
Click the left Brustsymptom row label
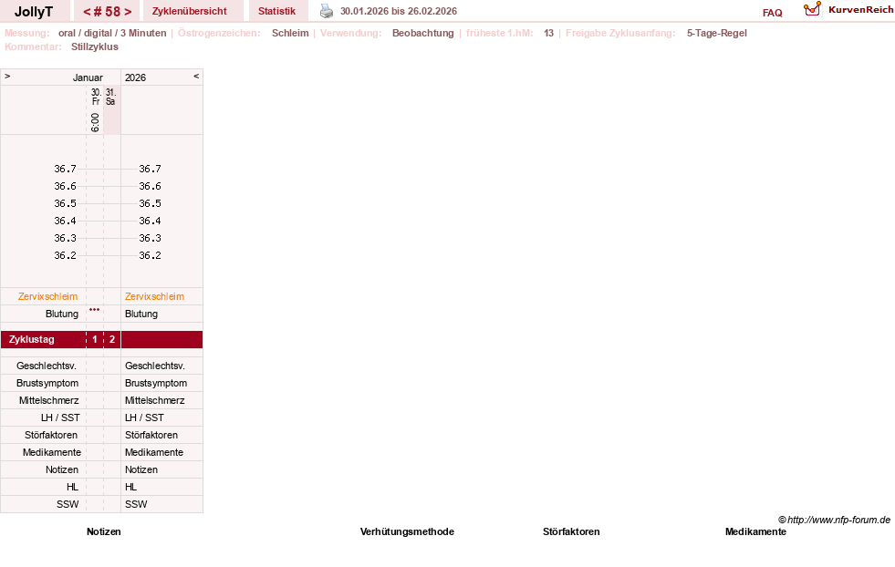pyautogui.click(x=47, y=384)
